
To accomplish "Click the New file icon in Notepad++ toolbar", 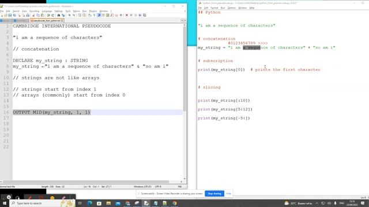I will click(2, 16).
